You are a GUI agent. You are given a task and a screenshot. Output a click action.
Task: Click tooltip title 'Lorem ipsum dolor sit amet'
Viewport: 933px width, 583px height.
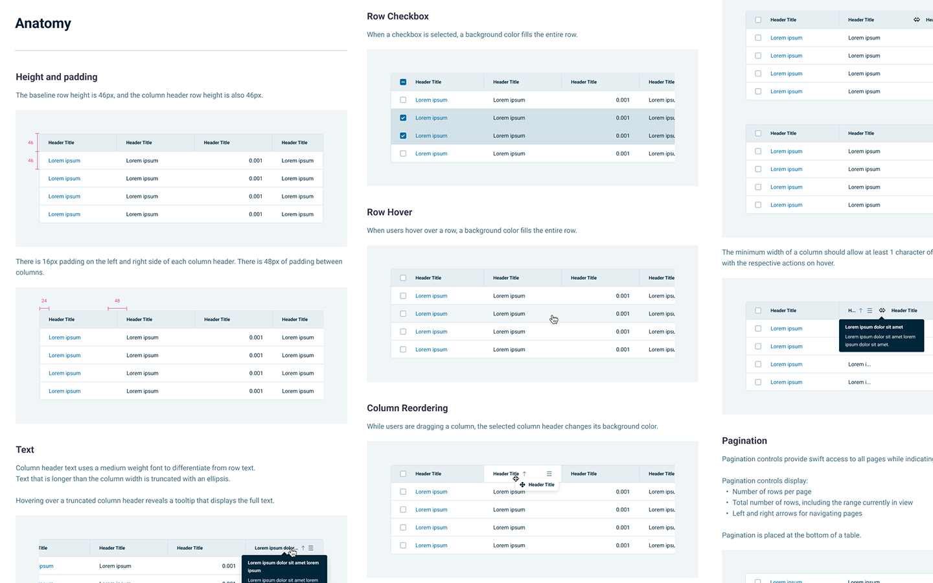point(873,327)
